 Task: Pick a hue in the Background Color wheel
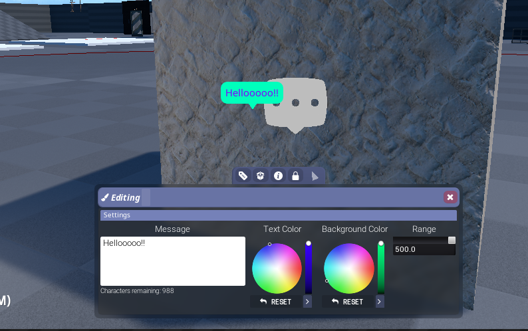click(349, 269)
